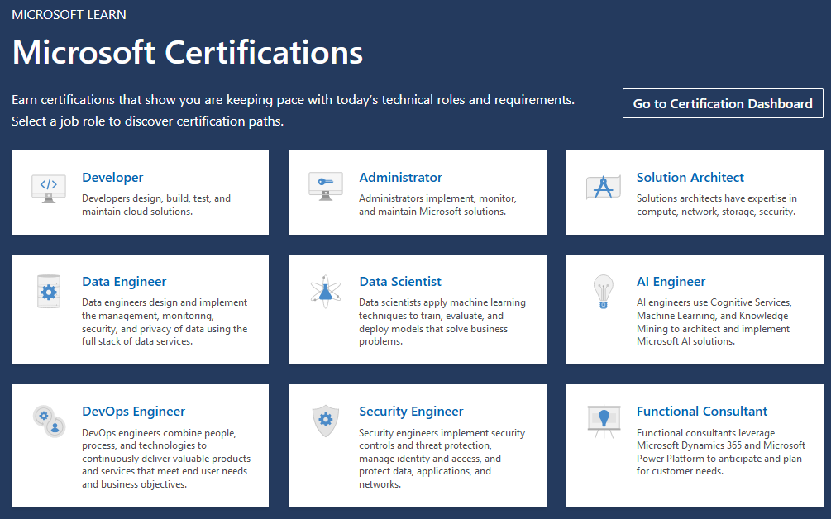
Task: Select the Security Engineer heading link
Action: point(411,412)
